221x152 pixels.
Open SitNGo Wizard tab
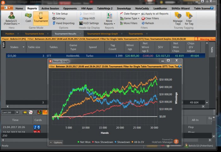point(181,8)
